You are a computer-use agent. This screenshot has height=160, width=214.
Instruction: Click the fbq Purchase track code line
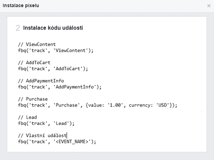click(98, 105)
